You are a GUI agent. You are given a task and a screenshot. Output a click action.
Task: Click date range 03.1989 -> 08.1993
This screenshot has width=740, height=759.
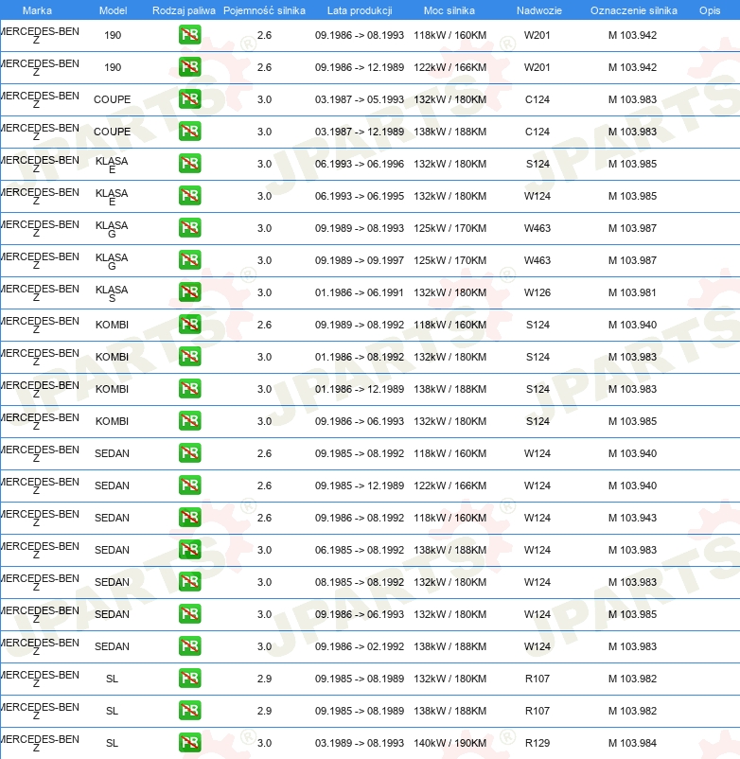pyautogui.click(x=359, y=743)
